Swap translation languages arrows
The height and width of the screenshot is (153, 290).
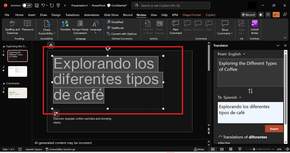250,91
